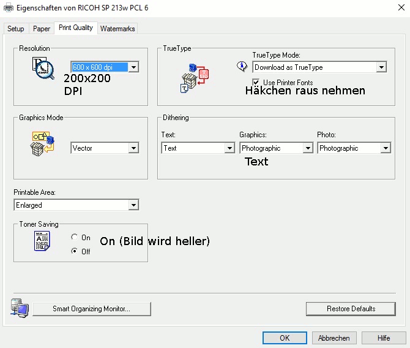Click the Printable Area label

click(x=34, y=192)
